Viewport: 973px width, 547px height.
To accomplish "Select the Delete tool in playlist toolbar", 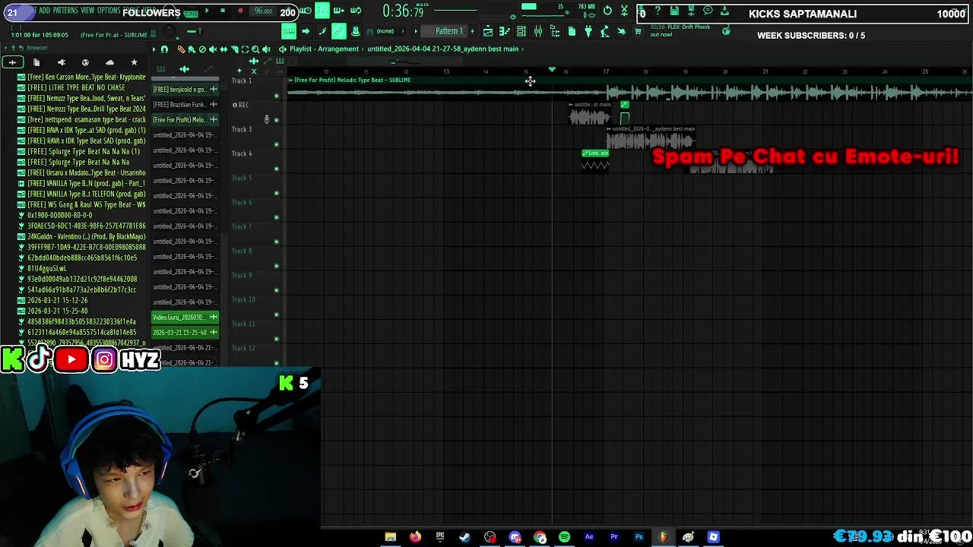I will click(202, 49).
